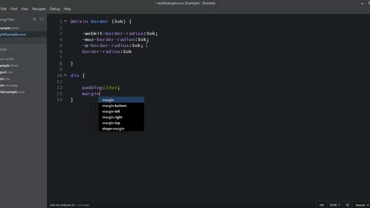Open the project folder name dropdown
Viewport: 370px width, 208px height.
pos(5,49)
